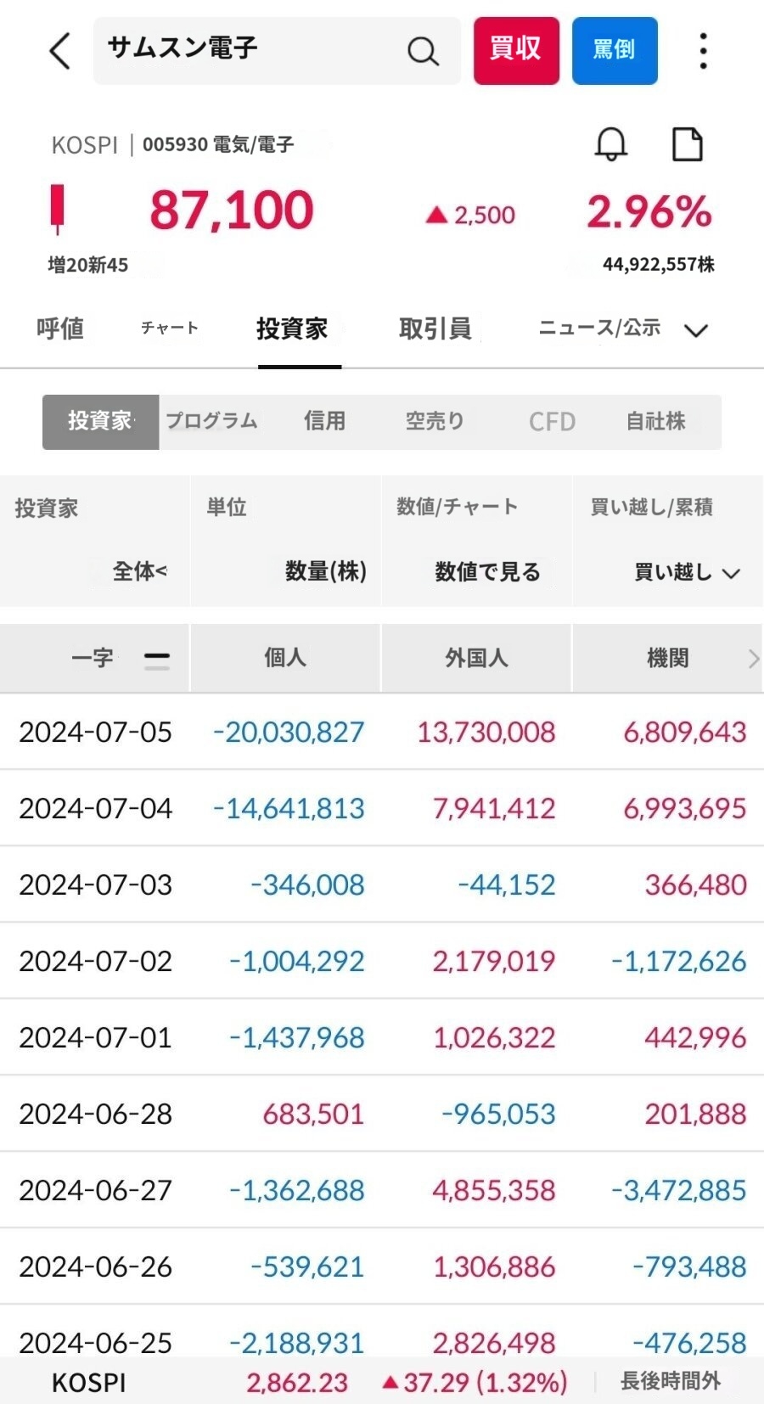
Task: Tap the back arrow icon
Action: (59, 51)
